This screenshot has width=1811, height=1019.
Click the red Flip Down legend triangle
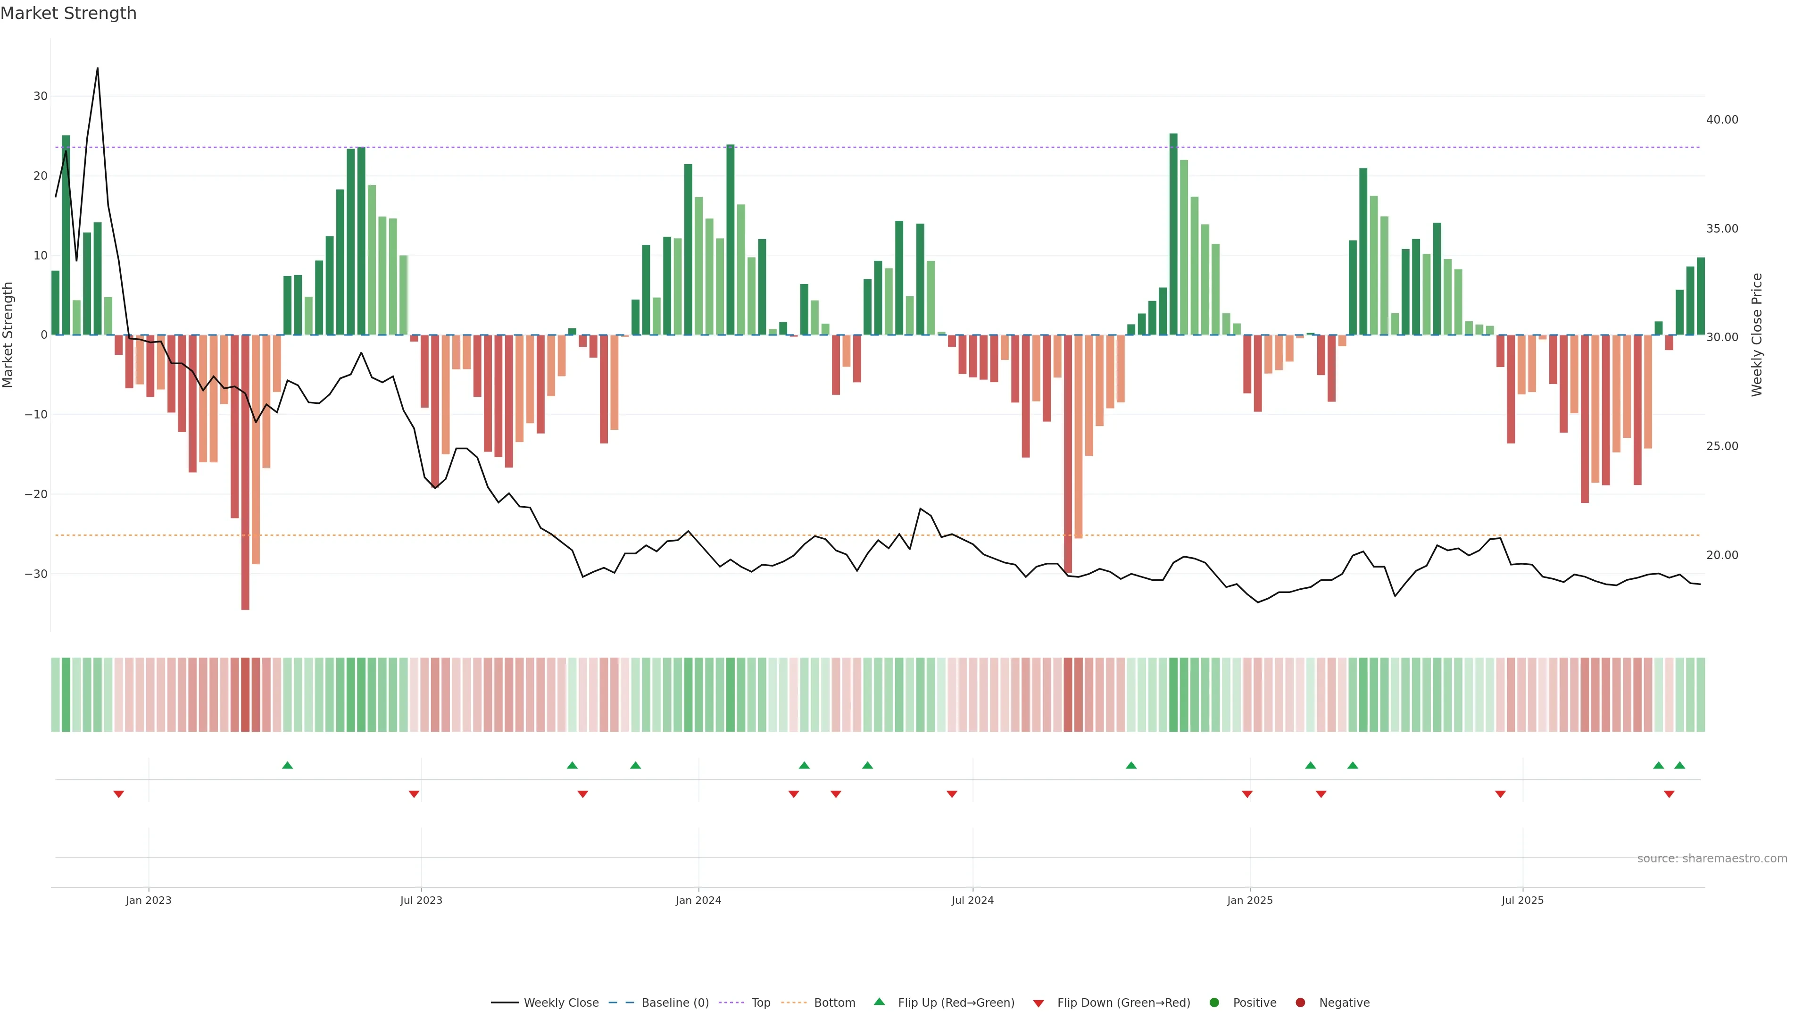(1038, 1003)
